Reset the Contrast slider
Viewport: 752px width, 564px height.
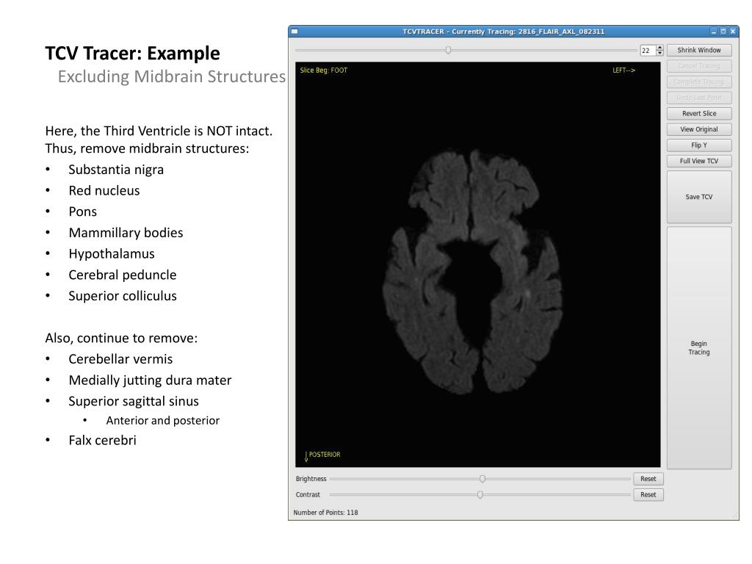648,494
